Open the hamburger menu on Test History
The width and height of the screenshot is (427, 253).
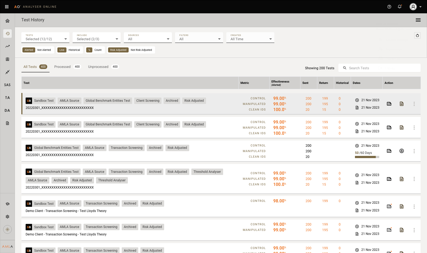[x=418, y=20]
